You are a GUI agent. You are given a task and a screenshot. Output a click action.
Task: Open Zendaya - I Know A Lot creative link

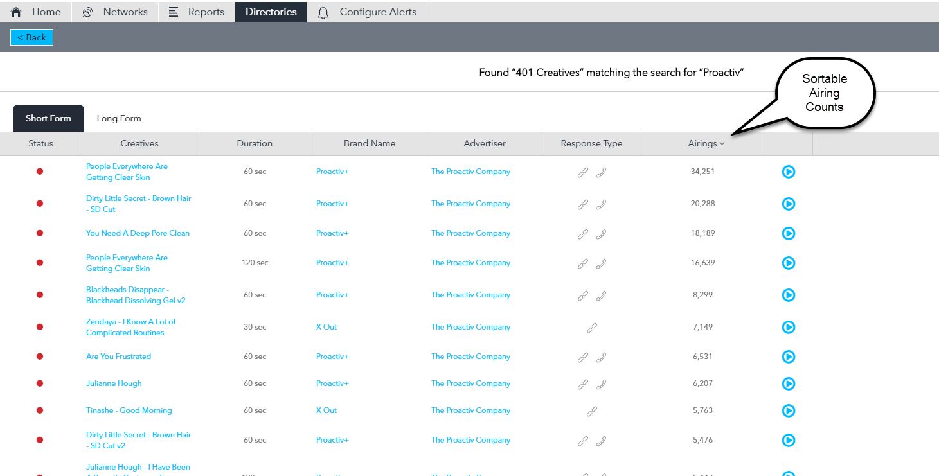(131, 327)
